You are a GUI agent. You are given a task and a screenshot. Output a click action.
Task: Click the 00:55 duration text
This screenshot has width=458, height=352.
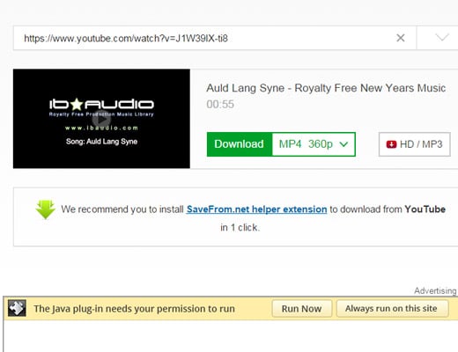coord(220,104)
